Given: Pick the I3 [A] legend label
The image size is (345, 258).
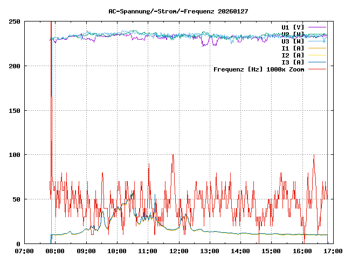Looking at the screenshot, I should click(x=293, y=62).
